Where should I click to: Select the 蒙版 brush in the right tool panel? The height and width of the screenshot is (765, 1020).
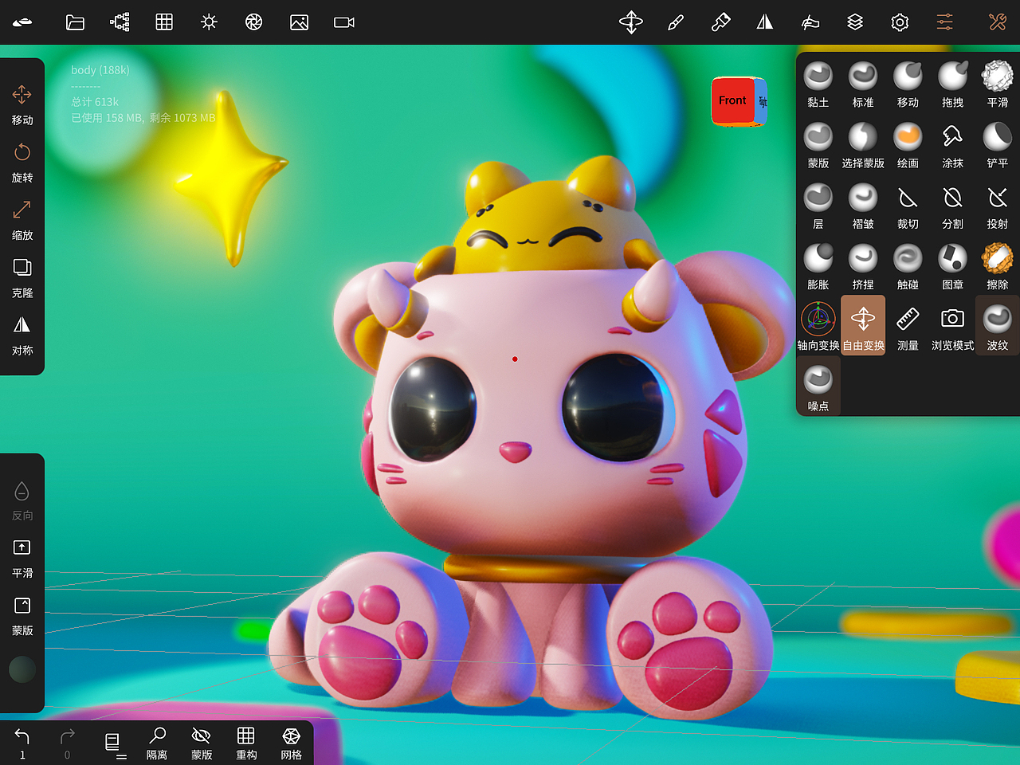tap(818, 144)
